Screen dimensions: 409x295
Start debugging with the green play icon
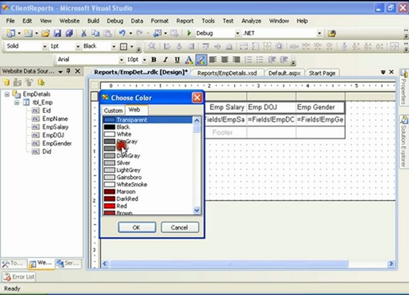(189, 33)
